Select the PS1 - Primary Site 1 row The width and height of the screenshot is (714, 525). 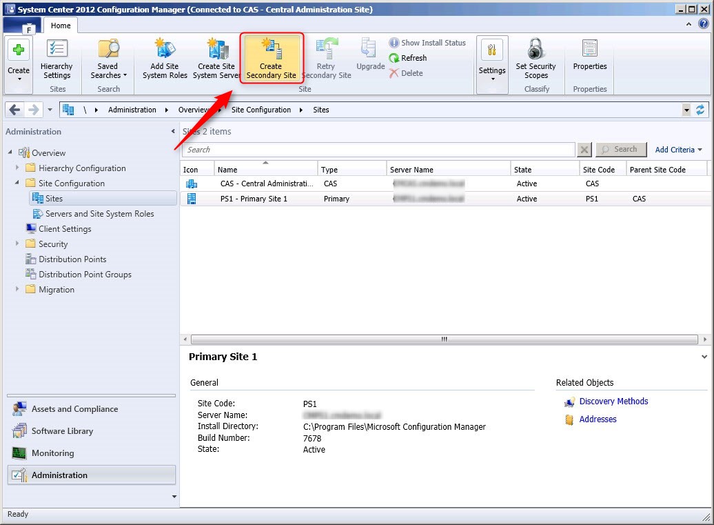[x=447, y=199]
